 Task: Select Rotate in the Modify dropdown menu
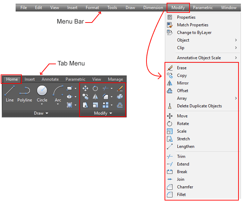[x=202, y=124]
